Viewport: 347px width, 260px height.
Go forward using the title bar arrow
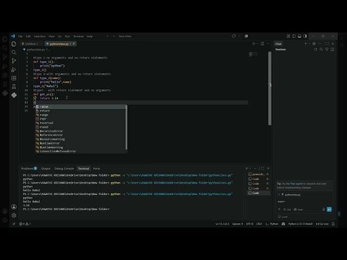click(113, 36)
